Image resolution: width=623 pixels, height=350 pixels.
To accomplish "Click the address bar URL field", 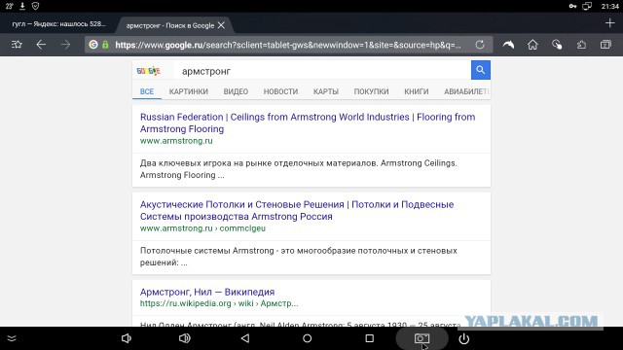I will tap(288, 45).
